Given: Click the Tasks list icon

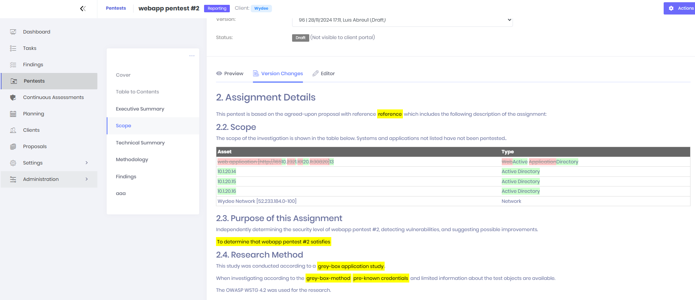Looking at the screenshot, I should (13, 48).
